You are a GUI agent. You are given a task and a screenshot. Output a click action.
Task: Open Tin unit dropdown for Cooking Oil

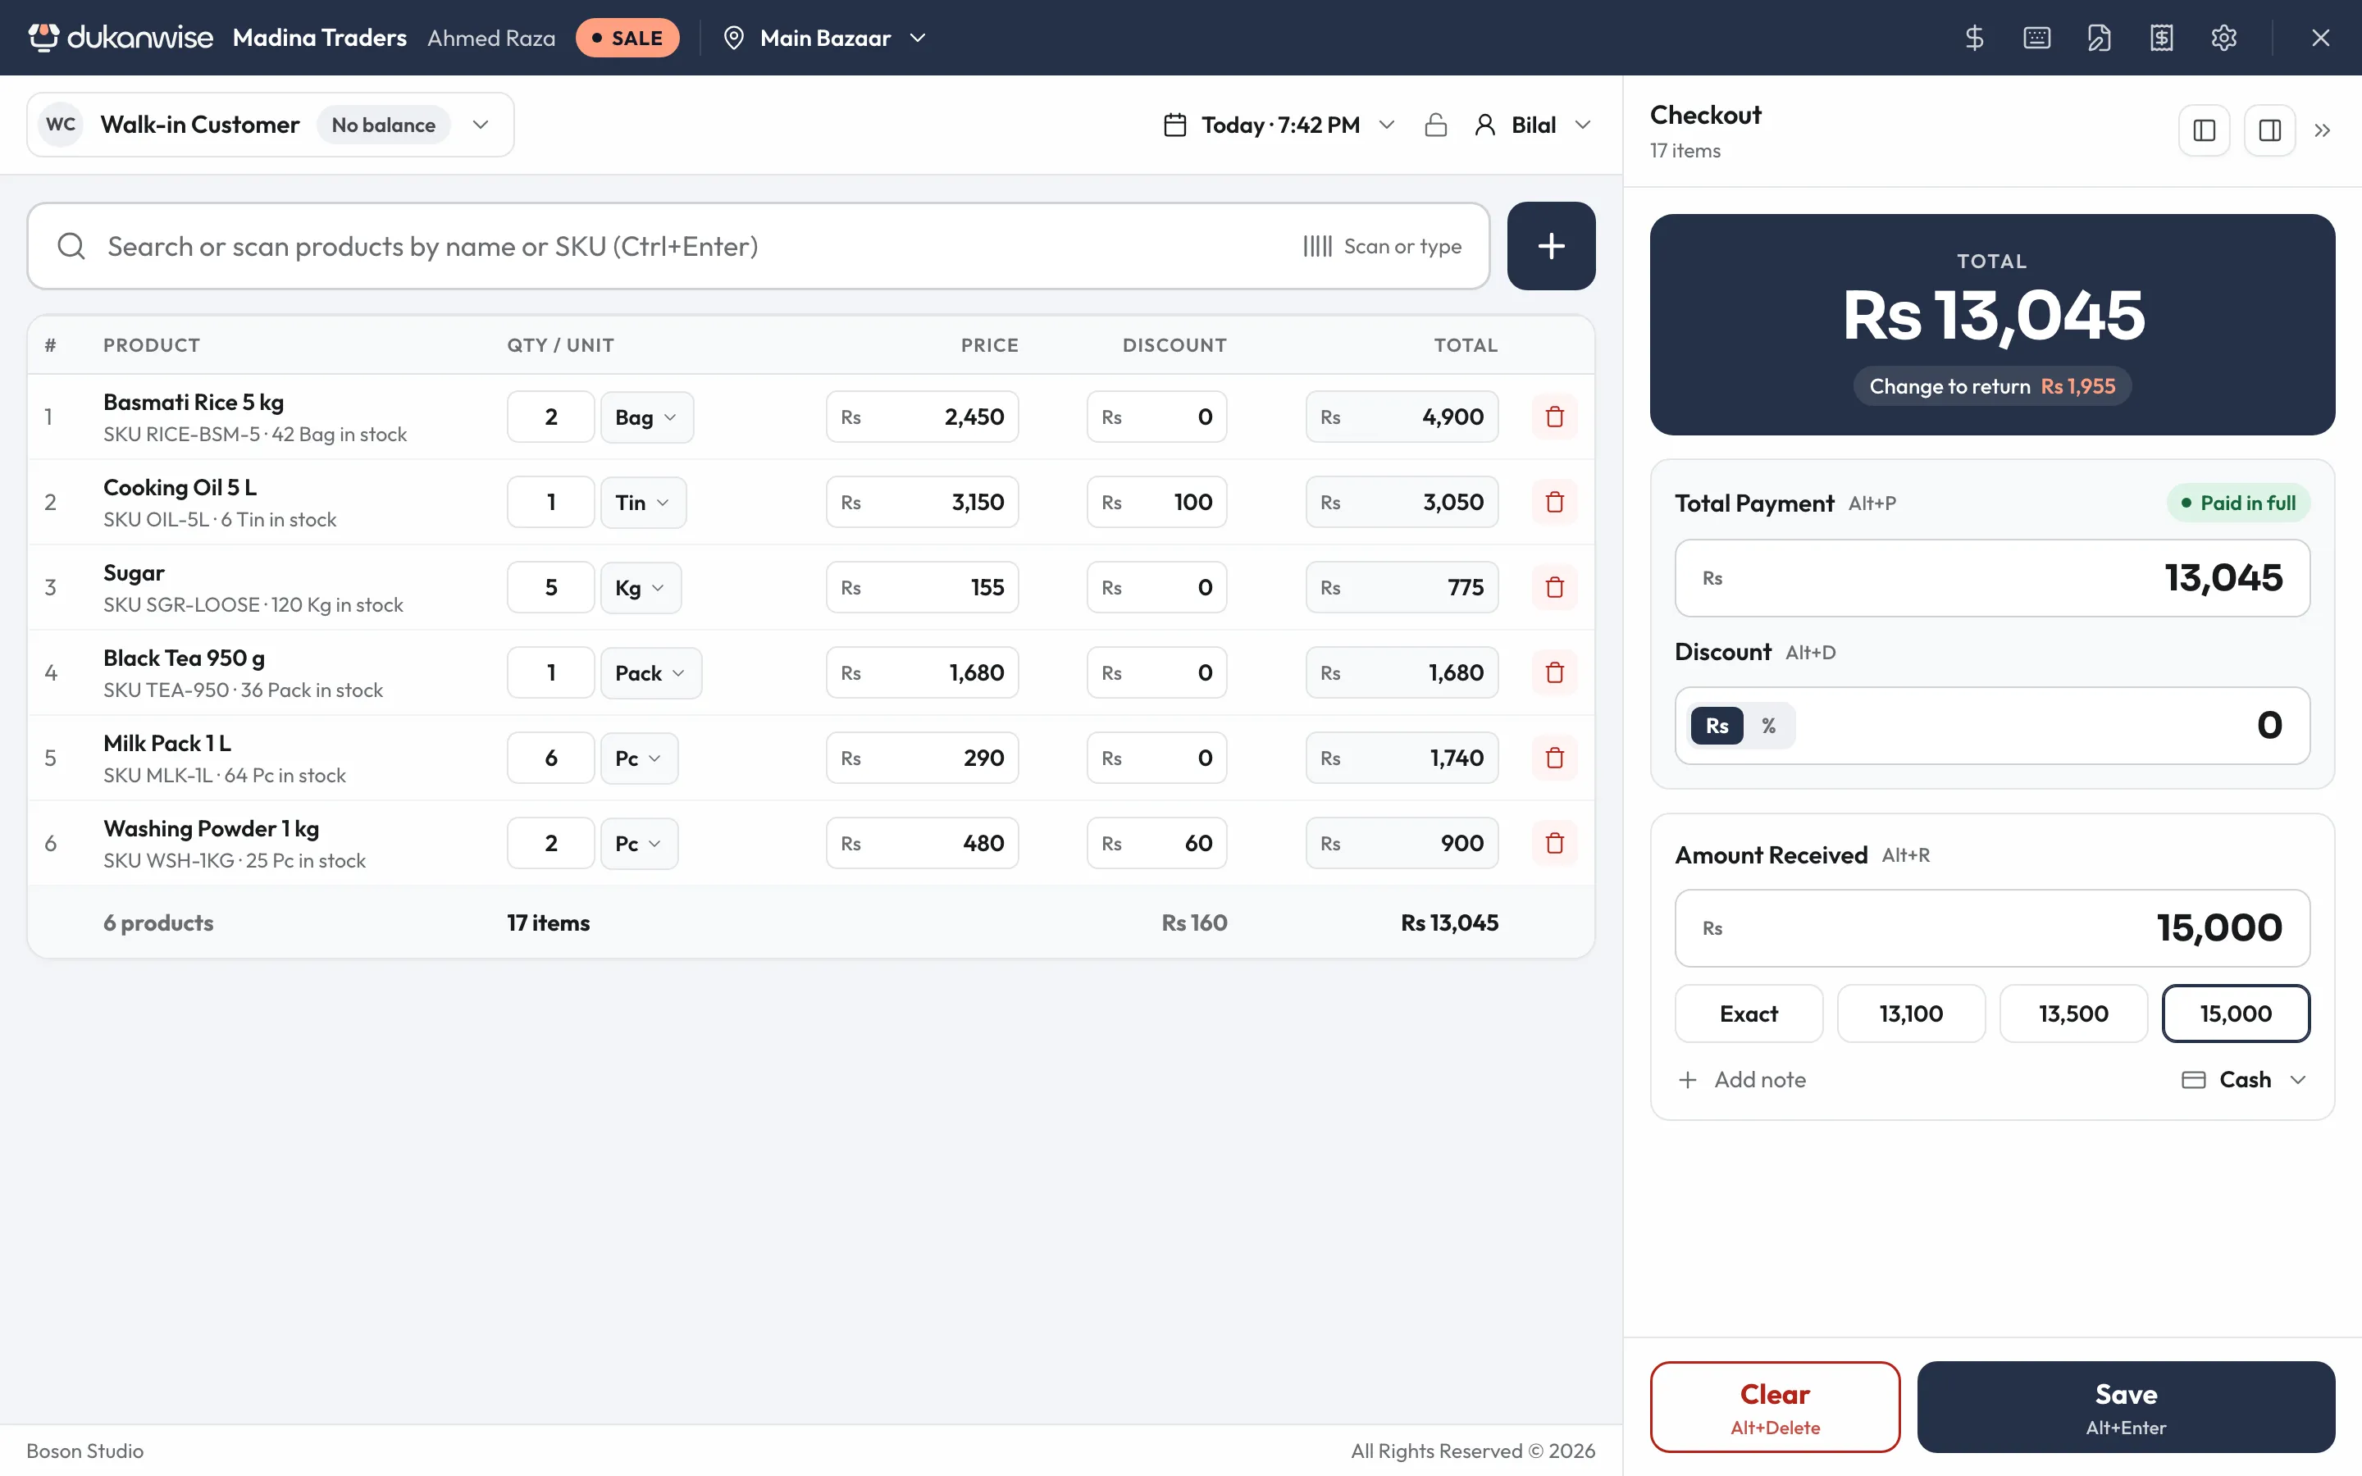pos(643,502)
